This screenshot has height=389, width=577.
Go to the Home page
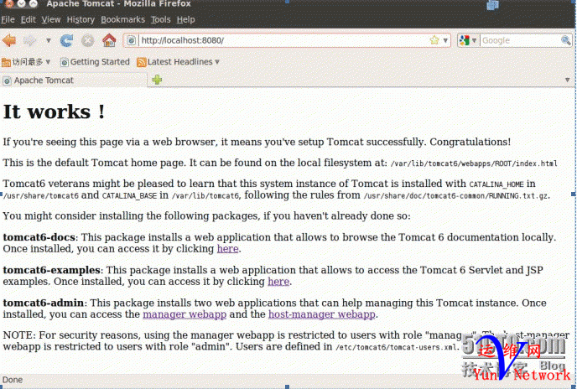point(109,40)
